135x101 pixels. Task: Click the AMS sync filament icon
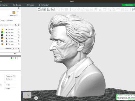[x=16, y=25]
